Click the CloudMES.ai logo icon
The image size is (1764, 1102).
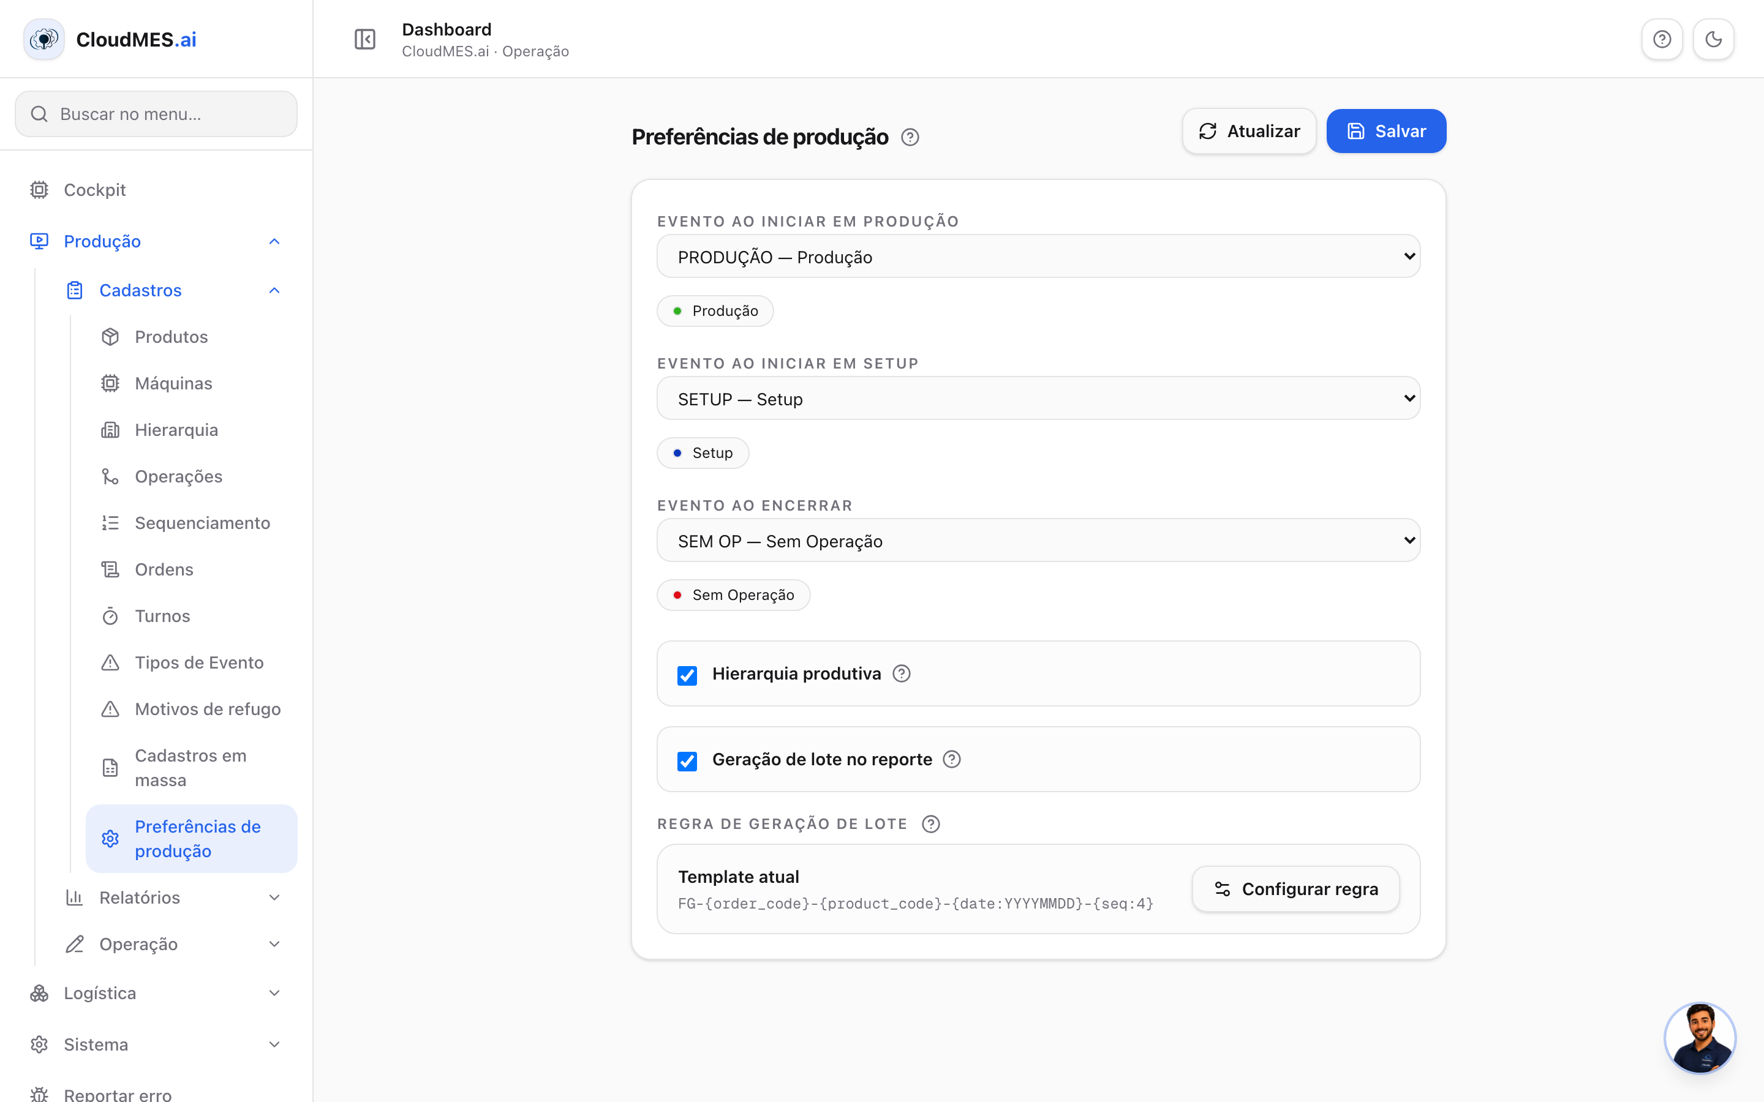click(43, 39)
